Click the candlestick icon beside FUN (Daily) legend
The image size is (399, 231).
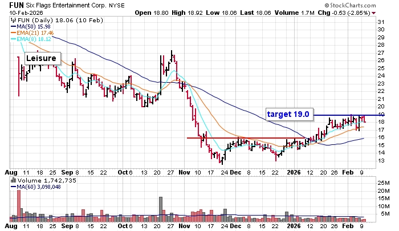[x=14, y=20]
